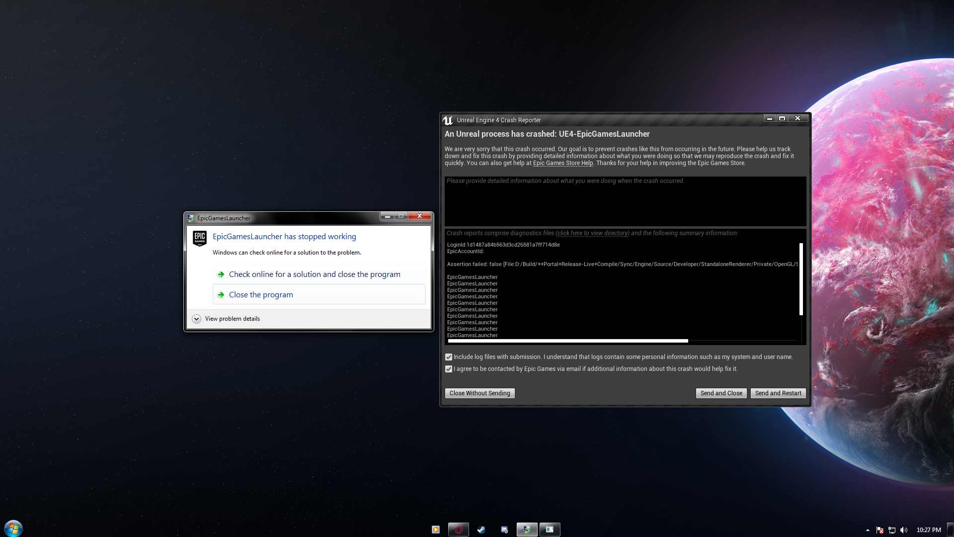Screen dimensions: 954x537
Task: Click the Steam icon in taskbar
Action: (481, 530)
